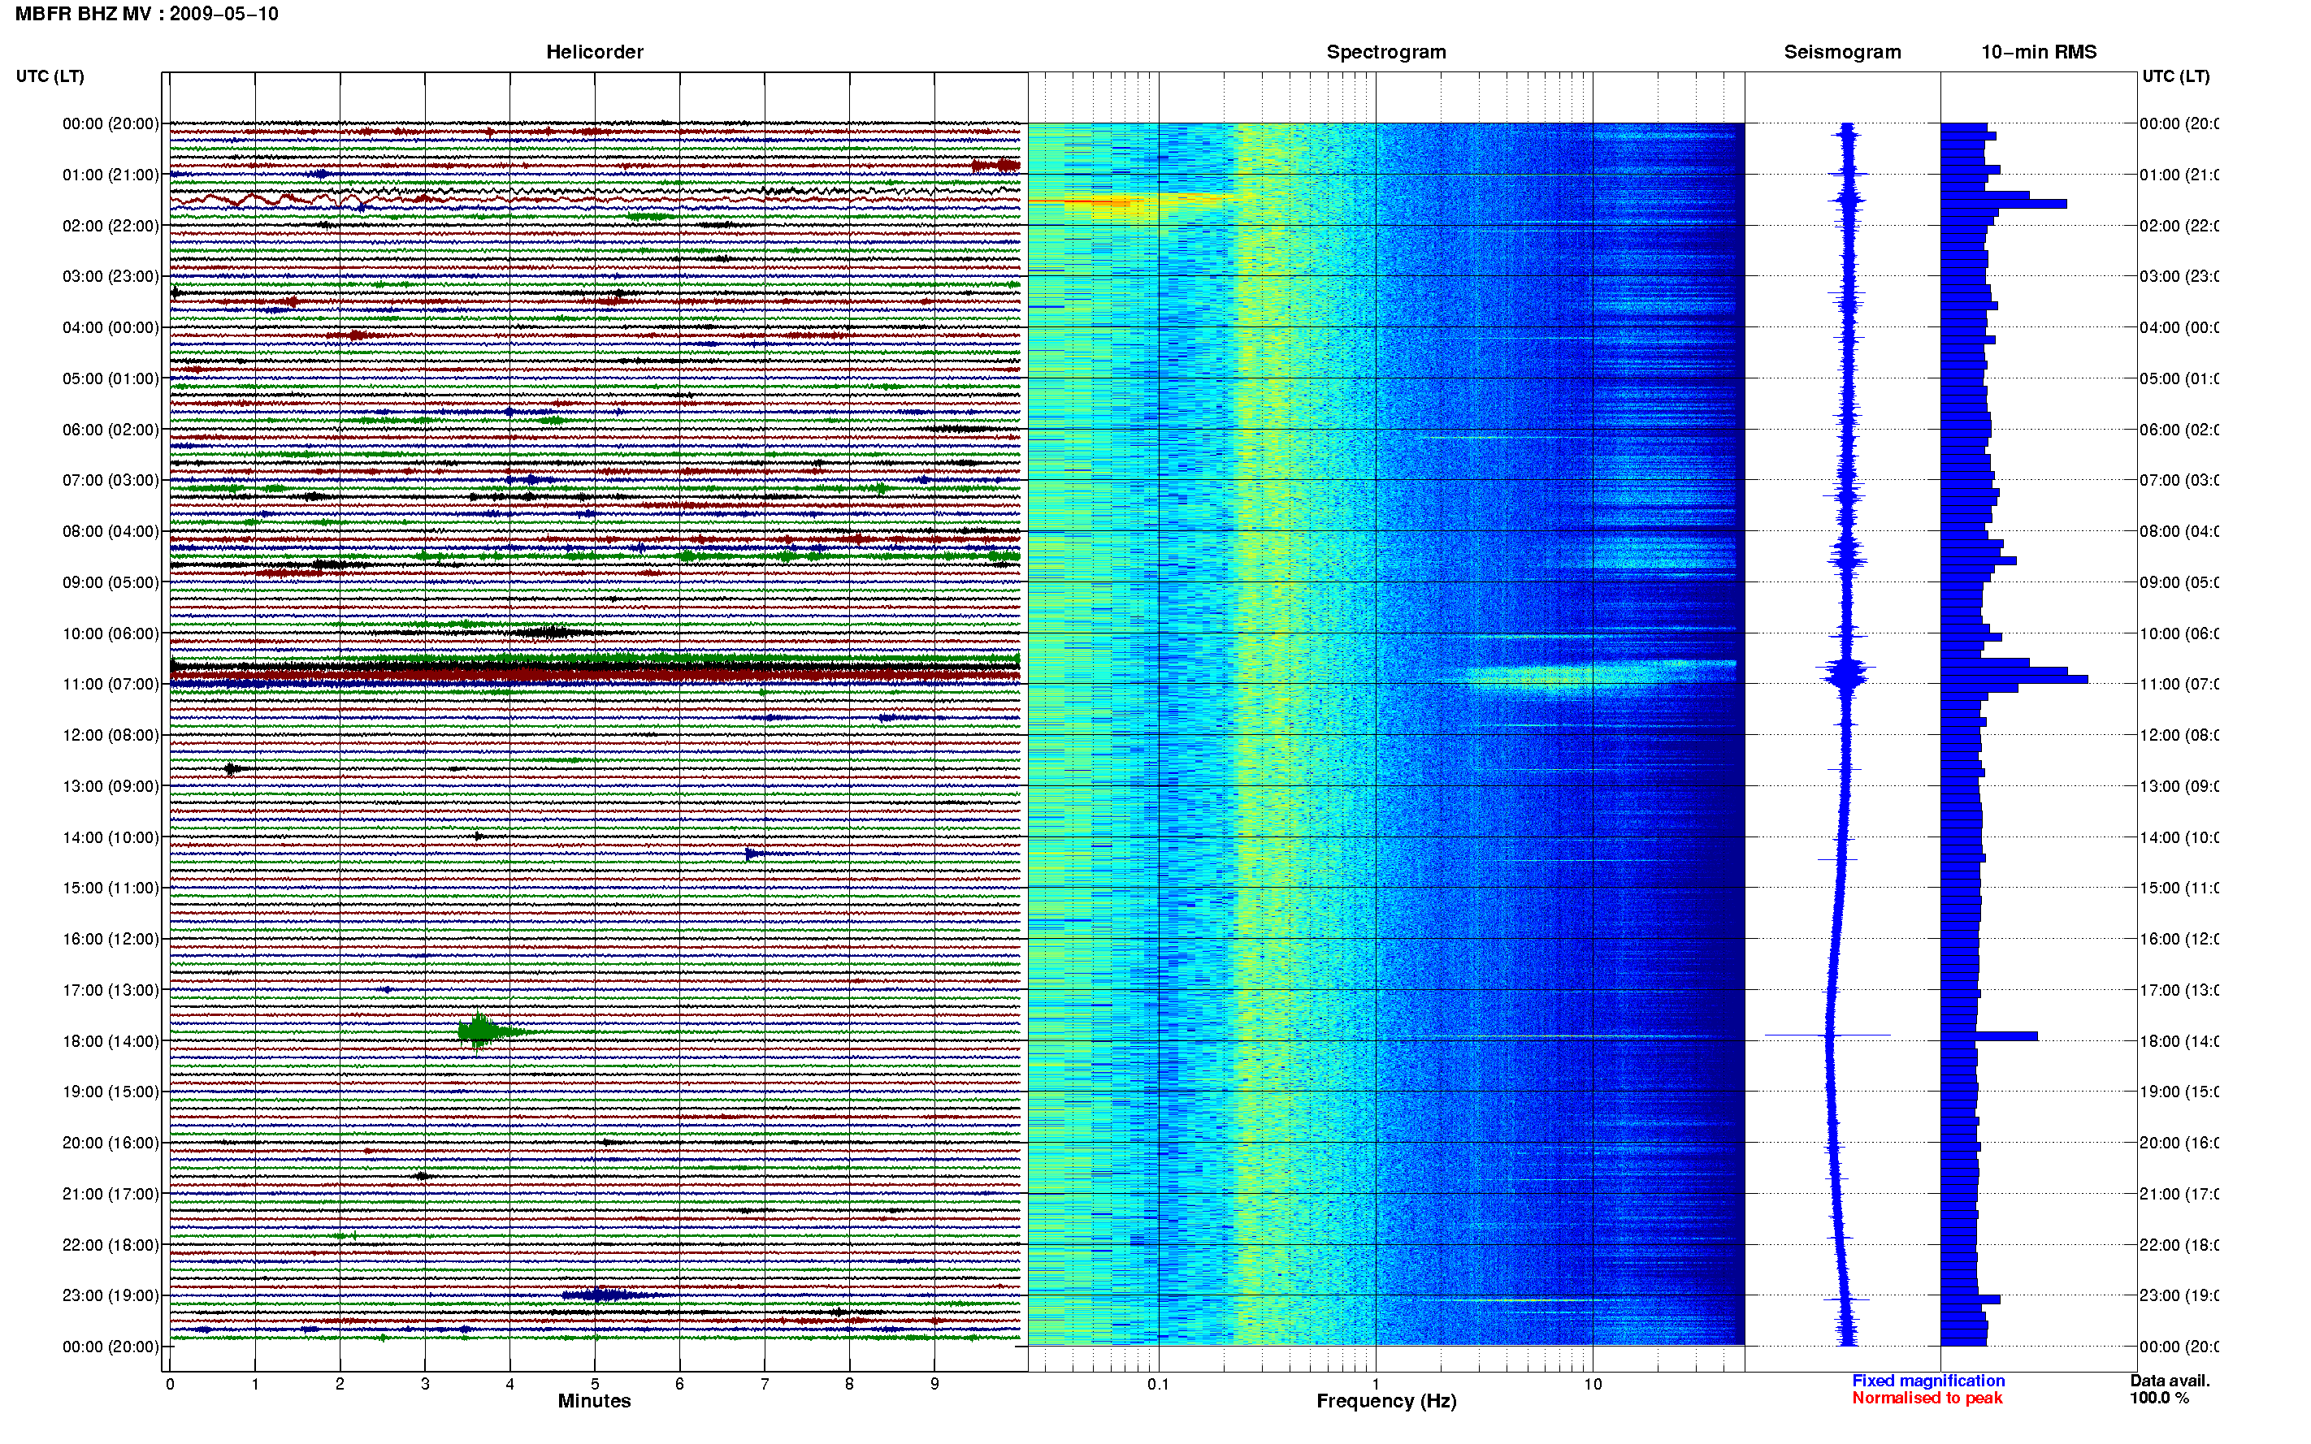Click the seismogram spike near 18:00
Viewport: 2311px width, 1444px height.
[x=1827, y=1035]
